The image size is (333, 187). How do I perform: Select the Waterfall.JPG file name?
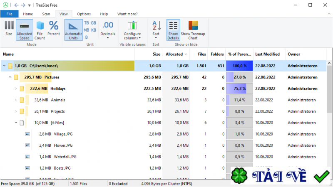coord(65,157)
